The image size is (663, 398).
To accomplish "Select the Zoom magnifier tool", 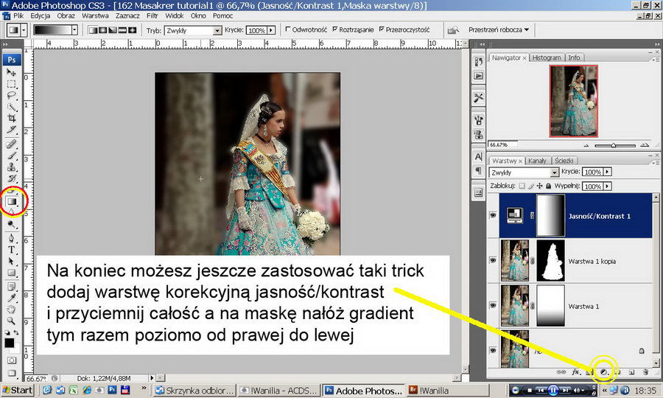I will pos(12,321).
